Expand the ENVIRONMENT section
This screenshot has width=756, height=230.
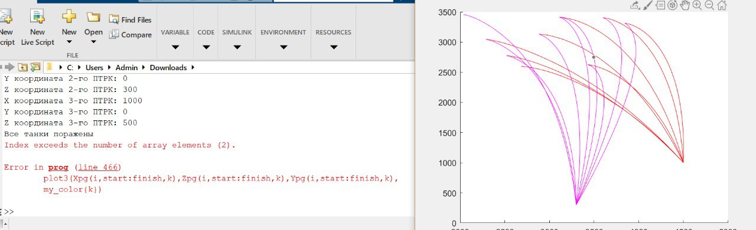283,47
